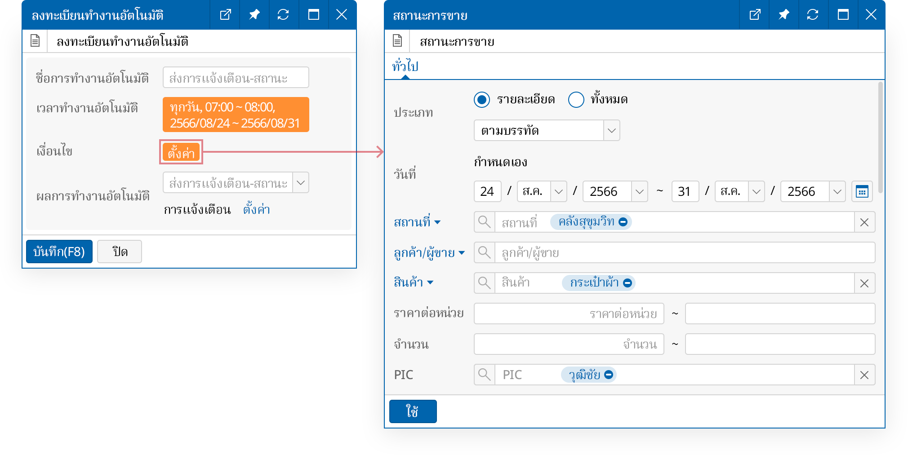Click document icon beside ลงทะเบียนทำงานอัตโนมัติ title
The width and height of the screenshot is (908, 455).
click(x=35, y=41)
